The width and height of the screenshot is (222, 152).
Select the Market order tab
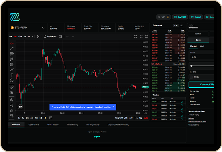click(x=193, y=46)
